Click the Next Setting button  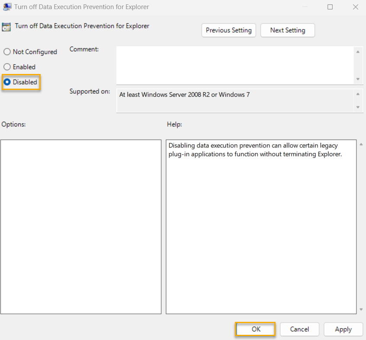[287, 30]
